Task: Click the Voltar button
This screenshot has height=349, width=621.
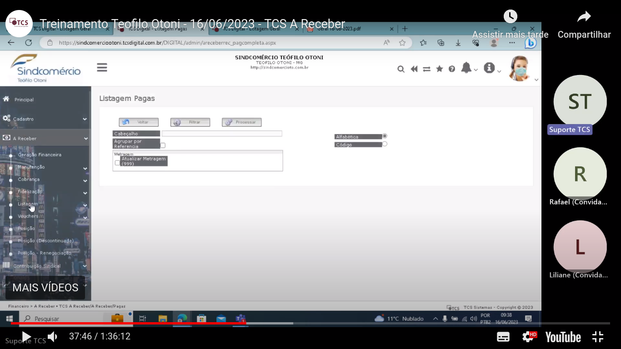Action: click(x=139, y=122)
